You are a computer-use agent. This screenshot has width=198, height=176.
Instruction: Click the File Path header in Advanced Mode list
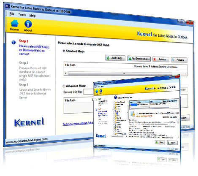tap(70, 100)
